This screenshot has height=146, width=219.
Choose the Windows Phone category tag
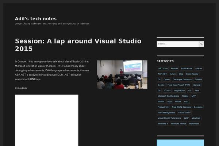coord(178,124)
